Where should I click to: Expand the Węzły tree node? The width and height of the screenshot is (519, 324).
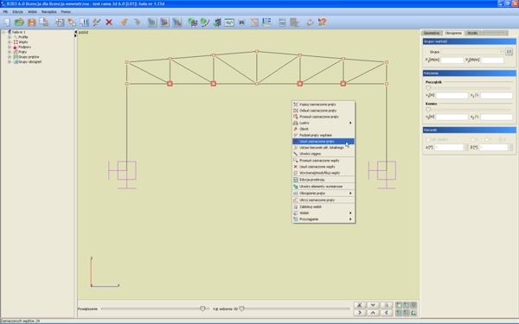[10, 42]
